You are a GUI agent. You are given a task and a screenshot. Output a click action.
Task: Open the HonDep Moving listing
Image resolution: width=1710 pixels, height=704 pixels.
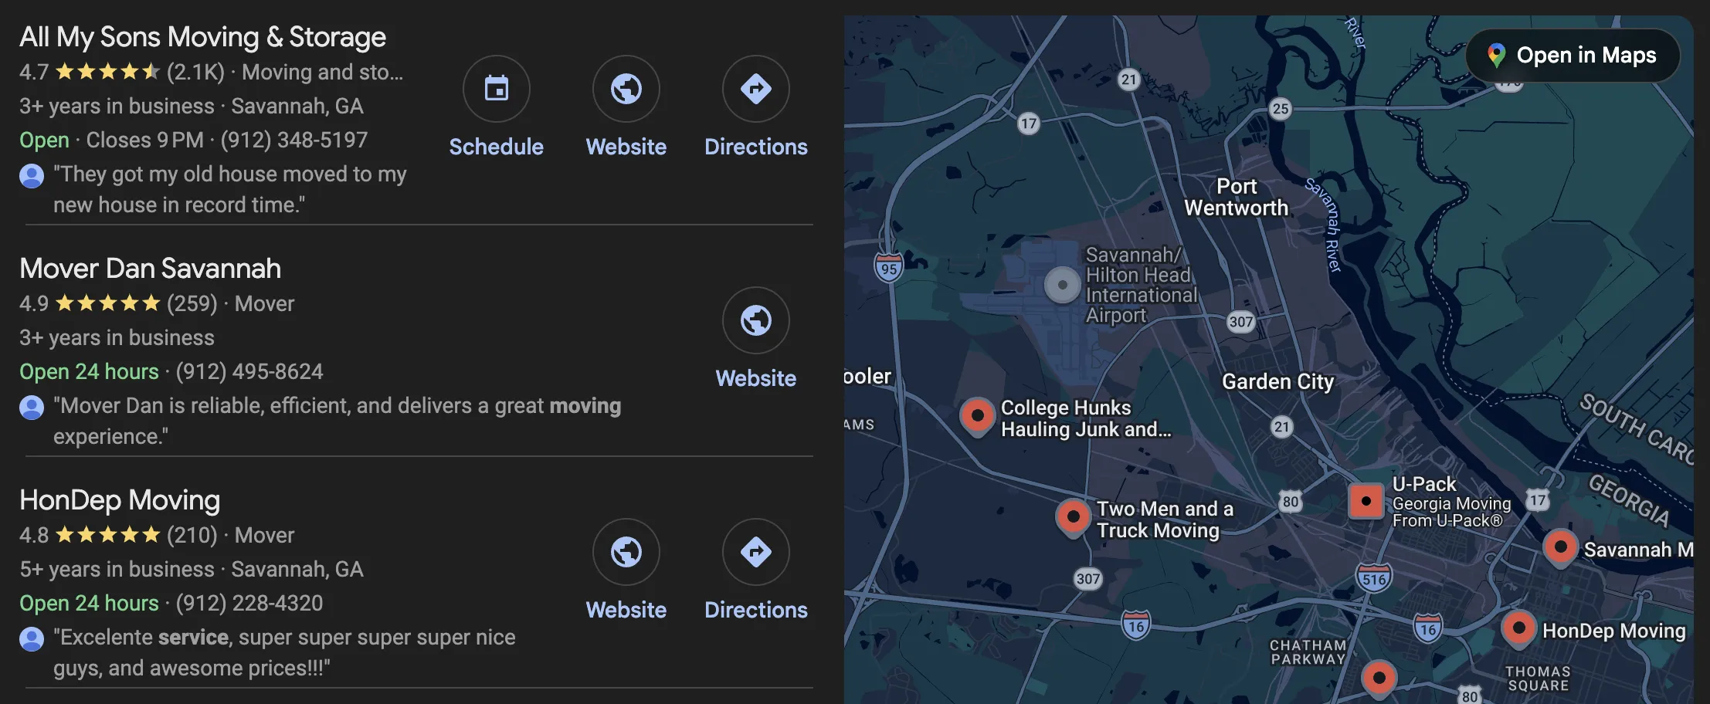120,499
